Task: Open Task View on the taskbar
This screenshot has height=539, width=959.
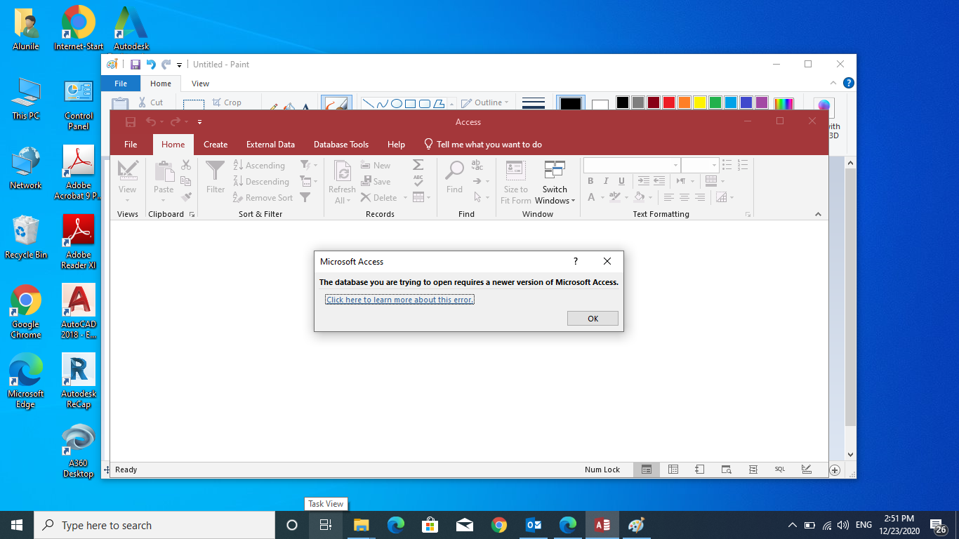Action: pyautogui.click(x=326, y=525)
